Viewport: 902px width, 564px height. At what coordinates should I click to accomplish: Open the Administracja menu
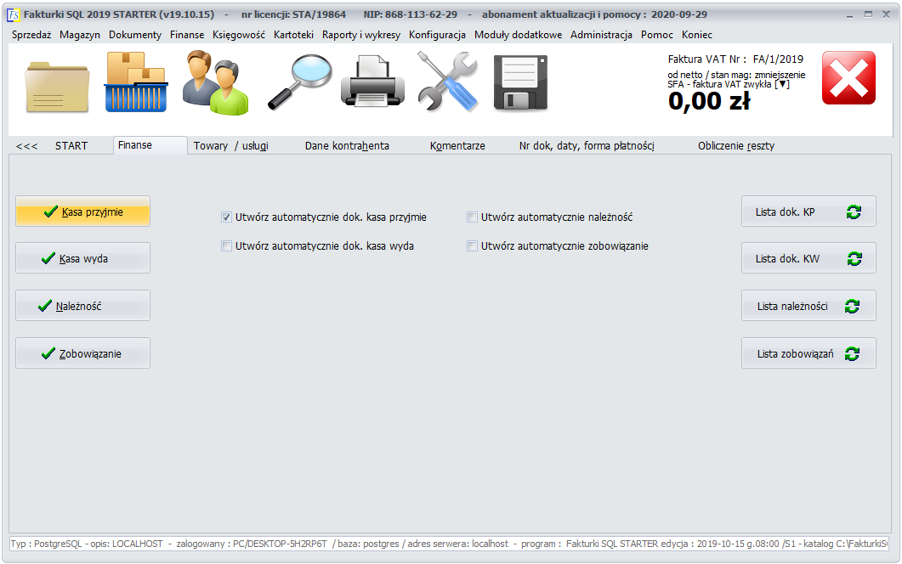coord(601,35)
